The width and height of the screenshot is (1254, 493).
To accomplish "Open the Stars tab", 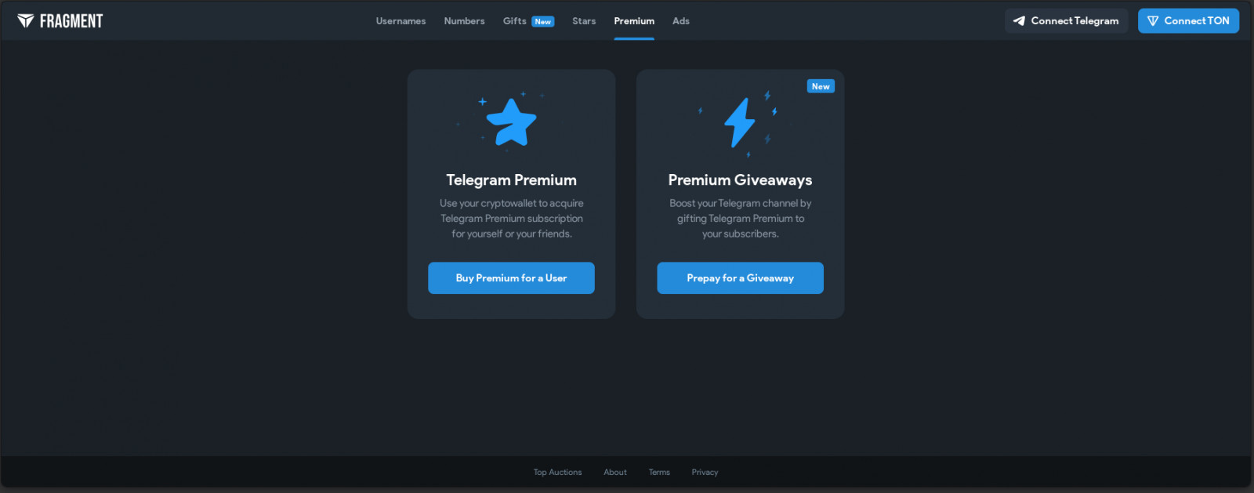I will point(584,21).
